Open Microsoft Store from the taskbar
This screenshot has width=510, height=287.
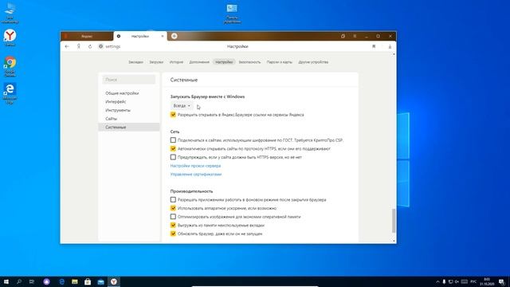coord(88,281)
